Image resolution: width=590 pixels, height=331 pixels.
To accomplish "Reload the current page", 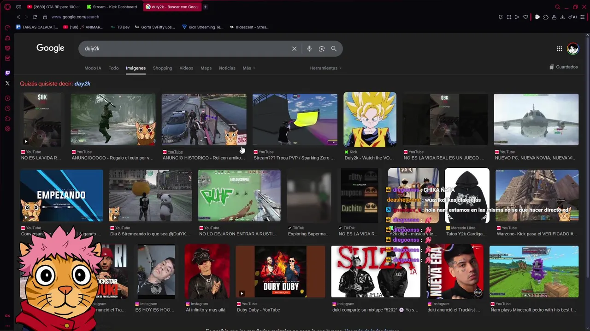I will [x=35, y=17].
